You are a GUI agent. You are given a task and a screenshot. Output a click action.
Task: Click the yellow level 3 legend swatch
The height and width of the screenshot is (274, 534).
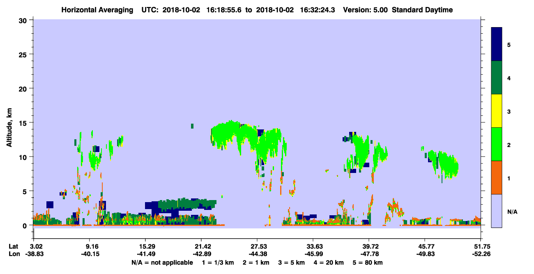click(x=497, y=111)
